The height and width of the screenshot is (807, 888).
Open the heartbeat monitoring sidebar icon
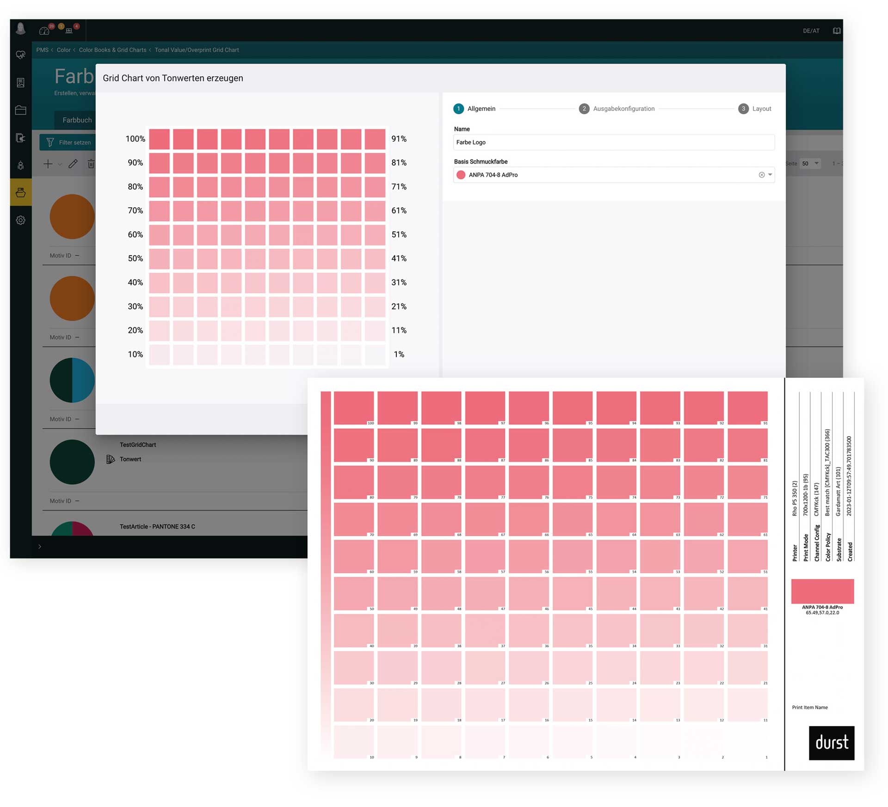[20, 55]
